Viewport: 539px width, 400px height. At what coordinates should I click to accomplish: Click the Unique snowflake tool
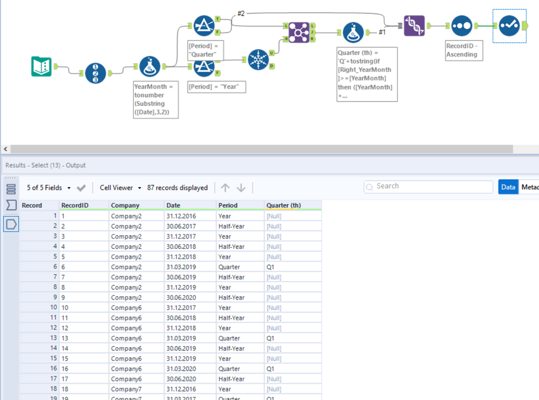[x=258, y=59]
